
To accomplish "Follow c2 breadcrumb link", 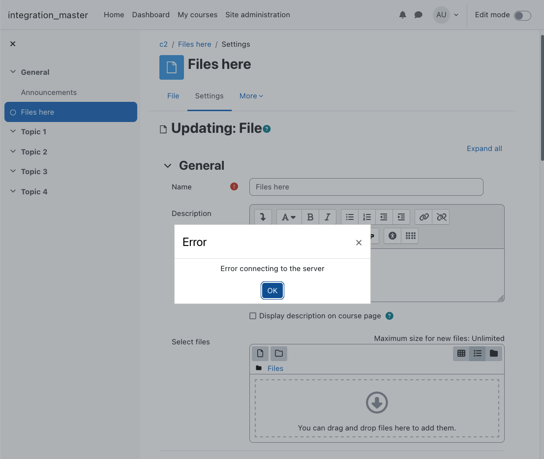I will tap(163, 44).
